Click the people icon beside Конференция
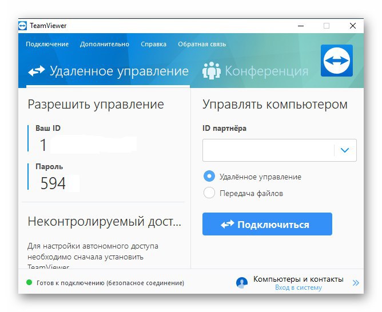This screenshot has width=382, height=312. pyautogui.click(x=212, y=71)
